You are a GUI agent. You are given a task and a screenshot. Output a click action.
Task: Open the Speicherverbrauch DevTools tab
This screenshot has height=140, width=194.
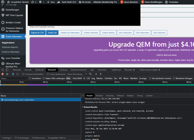pos(79,70)
